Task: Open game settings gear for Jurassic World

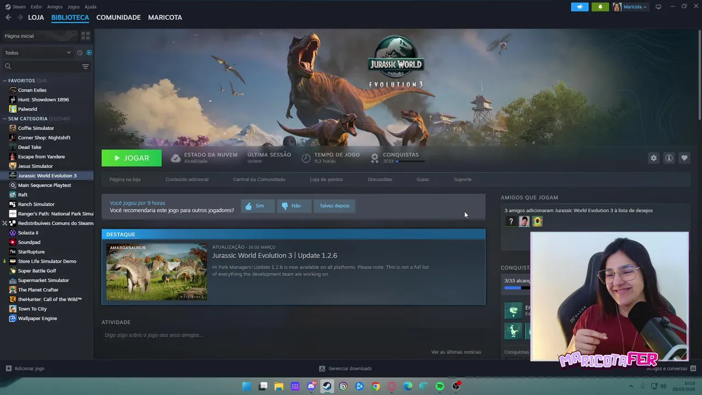Action: pos(653,158)
